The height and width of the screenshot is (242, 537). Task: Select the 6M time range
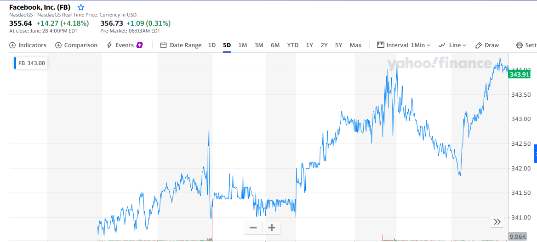[x=275, y=45]
